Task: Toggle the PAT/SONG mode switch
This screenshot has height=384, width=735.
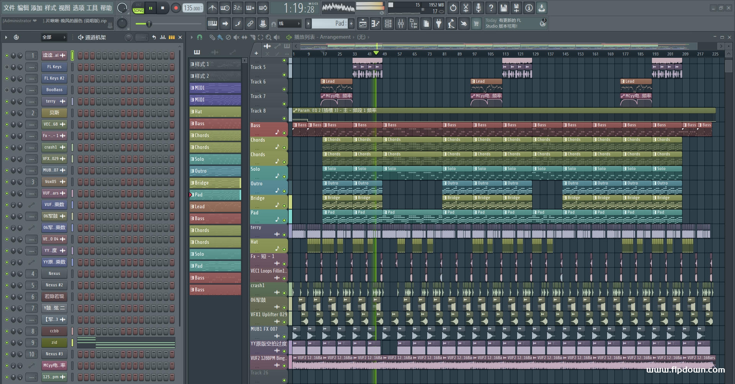Action: (x=138, y=8)
